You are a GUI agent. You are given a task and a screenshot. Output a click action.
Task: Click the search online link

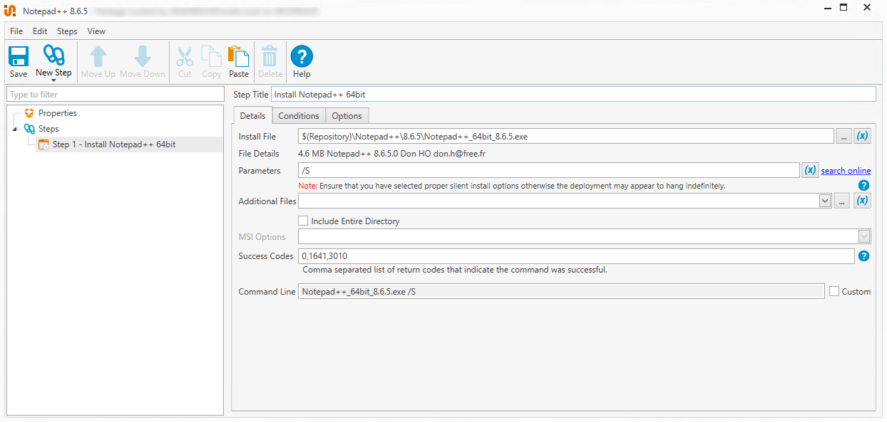(846, 171)
